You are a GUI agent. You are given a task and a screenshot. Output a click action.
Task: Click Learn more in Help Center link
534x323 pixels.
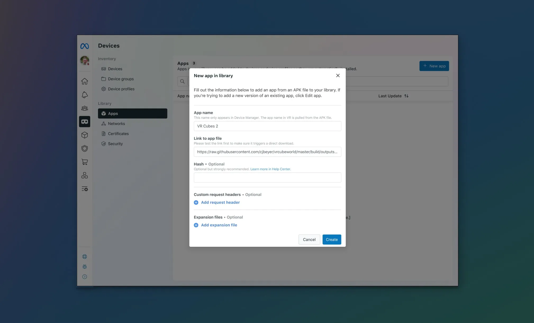(x=270, y=169)
